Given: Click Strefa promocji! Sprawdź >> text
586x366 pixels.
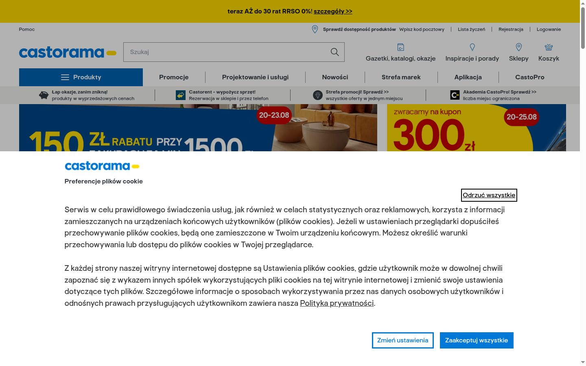Looking at the screenshot, I should [357, 92].
